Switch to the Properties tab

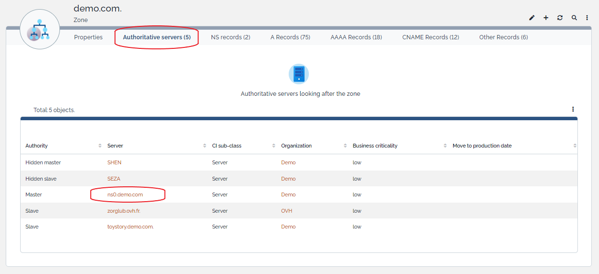pyautogui.click(x=88, y=37)
